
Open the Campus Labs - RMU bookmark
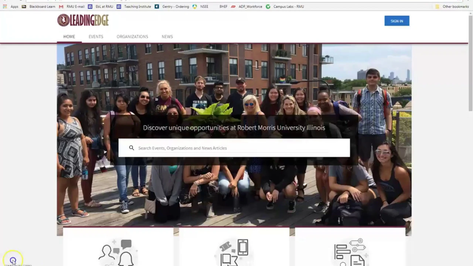[x=285, y=6]
